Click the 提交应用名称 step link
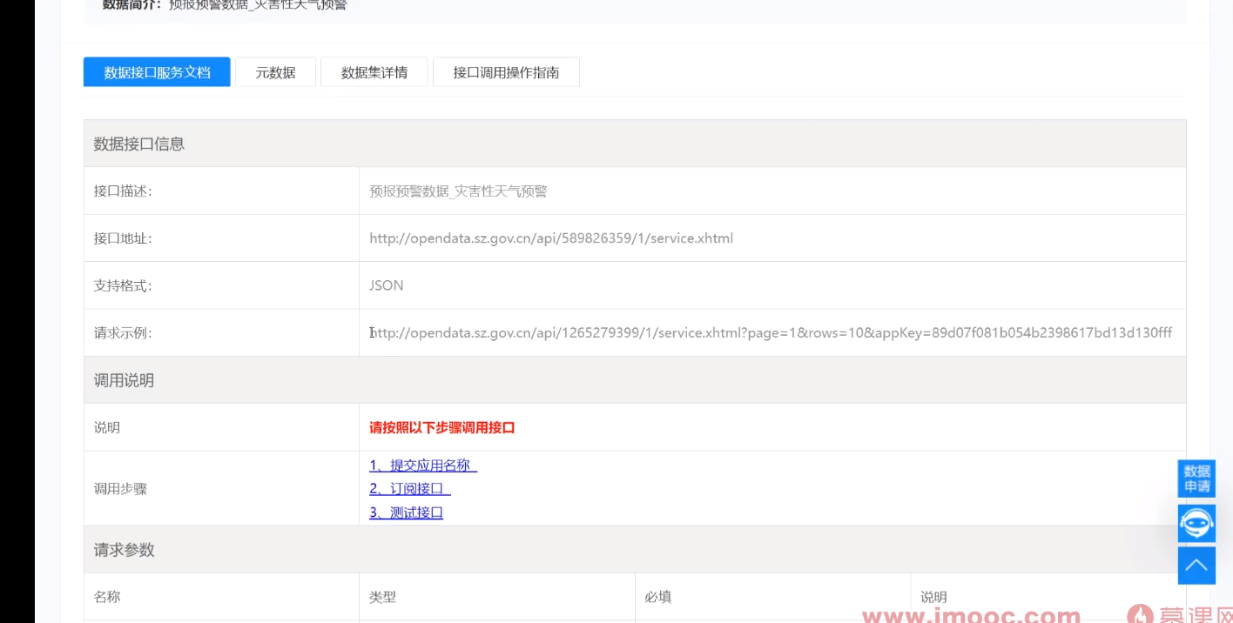The image size is (1233, 623). [x=423, y=466]
